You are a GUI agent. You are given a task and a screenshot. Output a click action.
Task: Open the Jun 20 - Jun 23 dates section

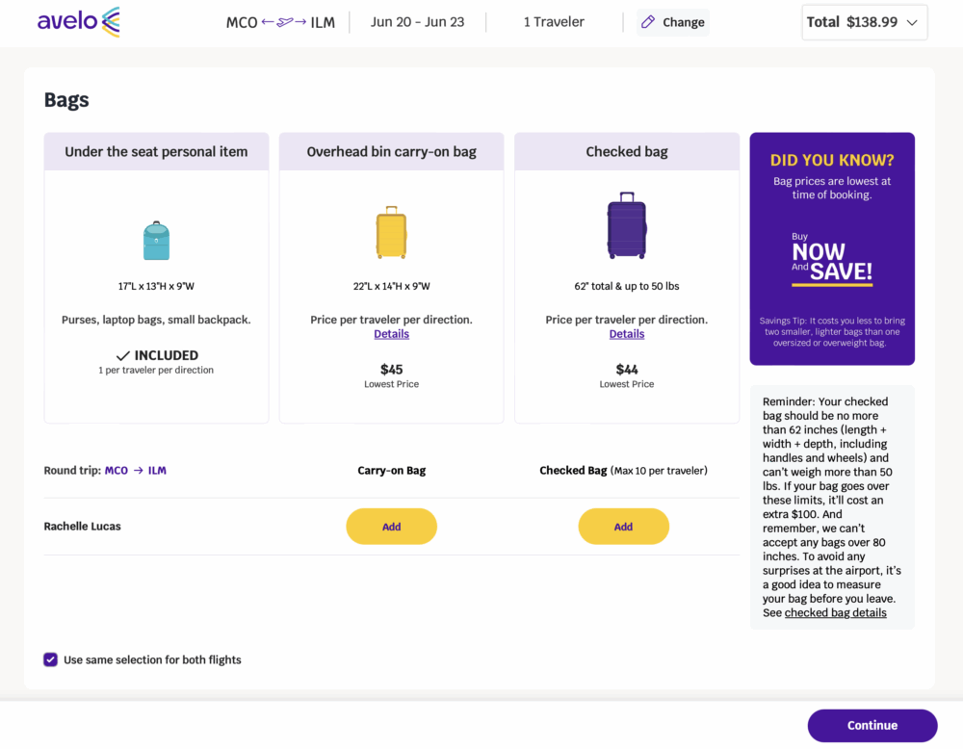coord(417,20)
